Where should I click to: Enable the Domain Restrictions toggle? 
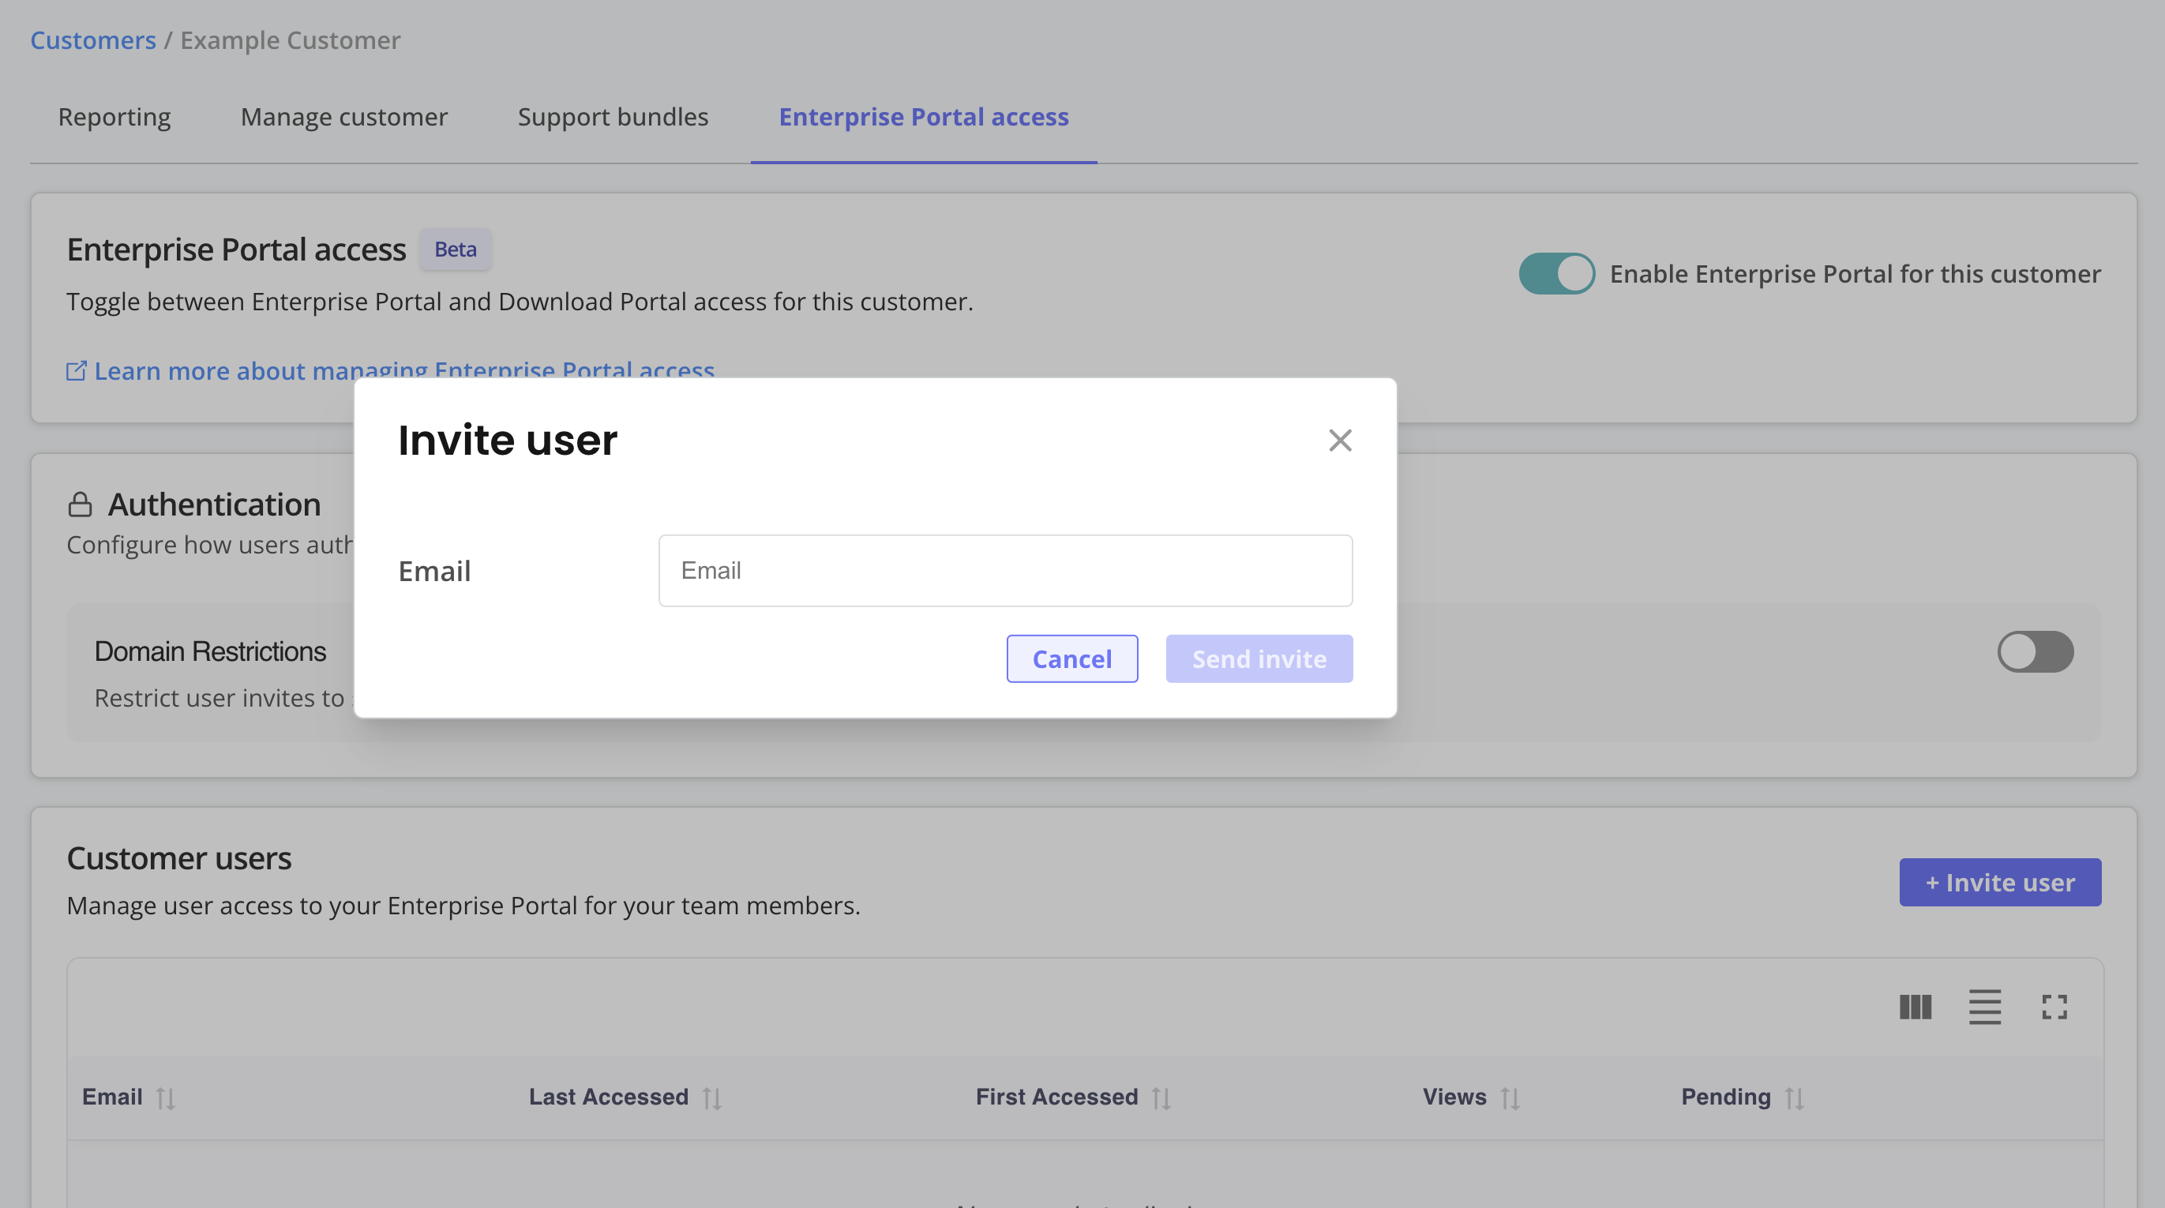pos(2035,650)
